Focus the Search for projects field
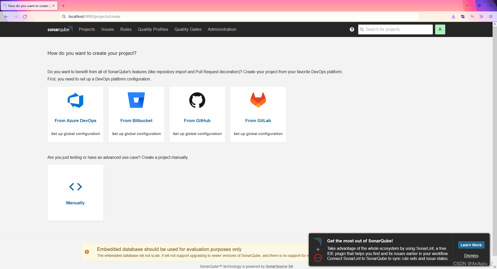This screenshot has height=269, width=497. [x=396, y=29]
